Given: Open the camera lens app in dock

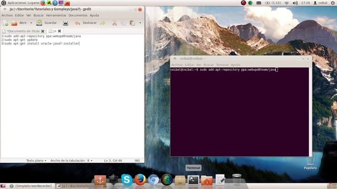Looking at the screenshot, I should [x=166, y=180].
